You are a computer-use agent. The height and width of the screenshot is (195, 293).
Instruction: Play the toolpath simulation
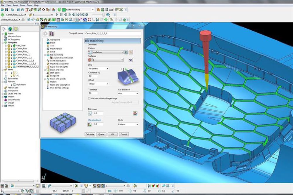pyautogui.click(x=57, y=15)
